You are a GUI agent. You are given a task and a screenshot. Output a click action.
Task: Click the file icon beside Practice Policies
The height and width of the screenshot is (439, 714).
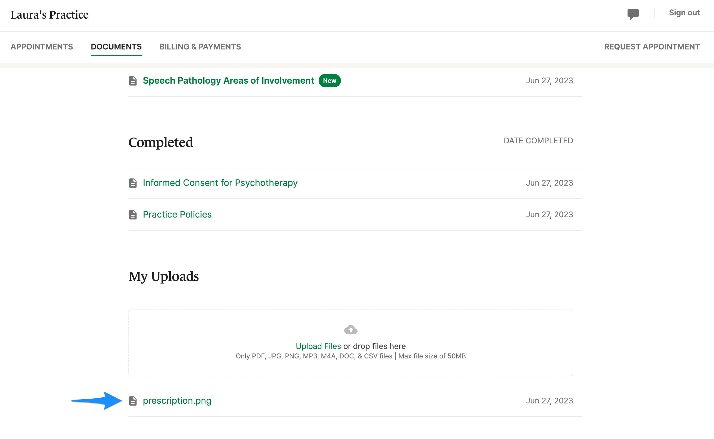(x=133, y=215)
